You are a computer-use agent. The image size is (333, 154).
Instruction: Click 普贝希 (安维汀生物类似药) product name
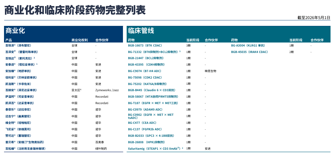25,142
